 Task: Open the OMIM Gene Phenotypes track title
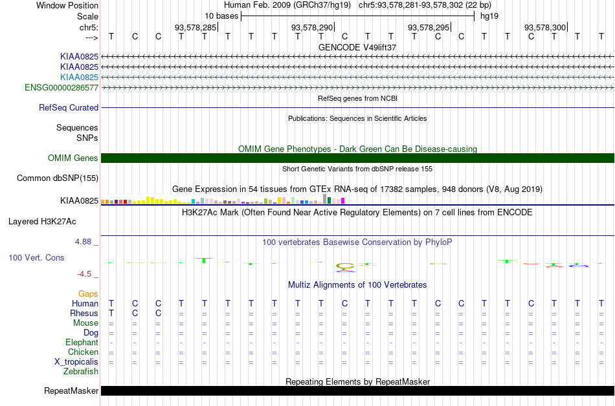[x=357, y=149]
